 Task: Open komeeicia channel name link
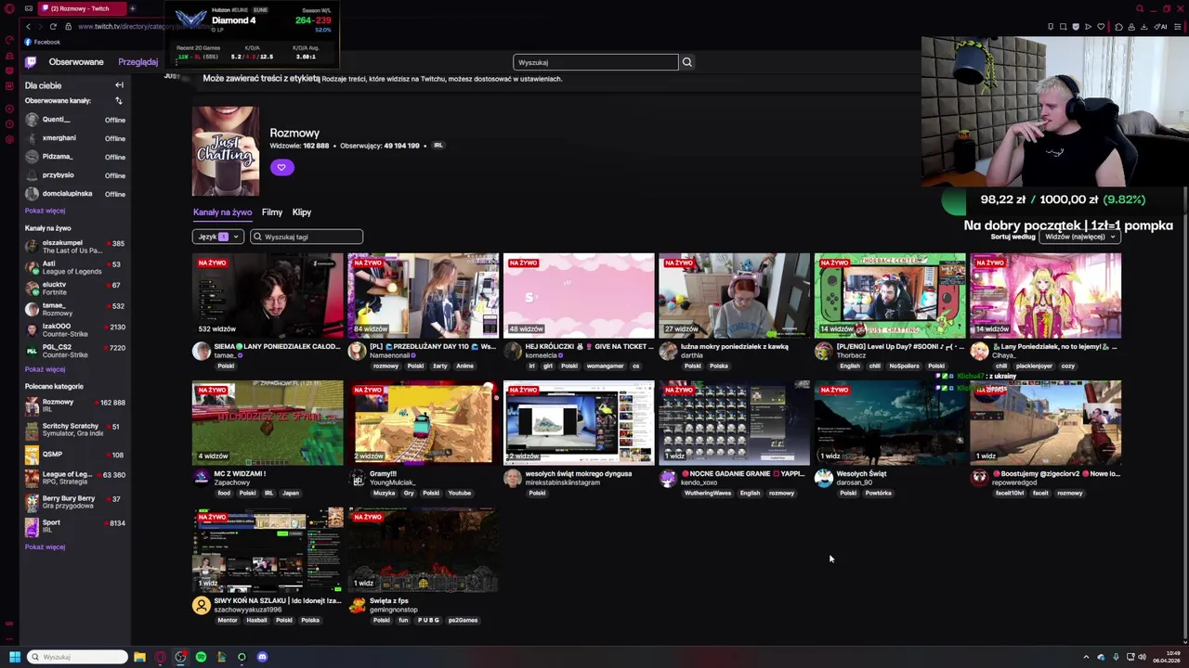pos(542,355)
